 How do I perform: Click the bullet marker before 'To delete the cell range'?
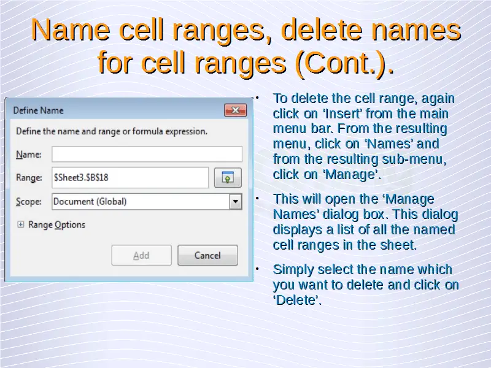pyautogui.click(x=258, y=98)
